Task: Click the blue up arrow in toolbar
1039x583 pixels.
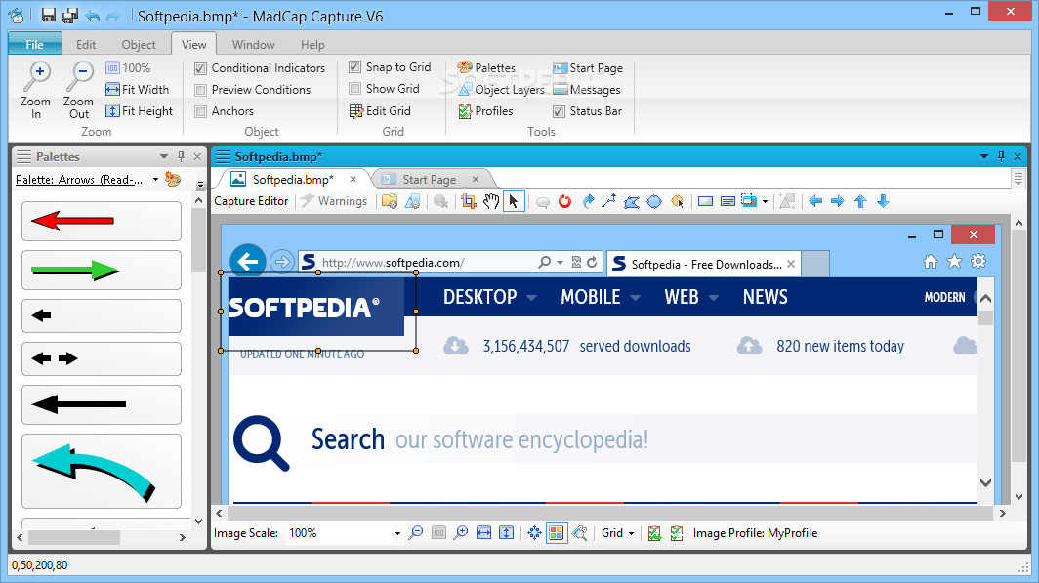Action: (x=860, y=201)
